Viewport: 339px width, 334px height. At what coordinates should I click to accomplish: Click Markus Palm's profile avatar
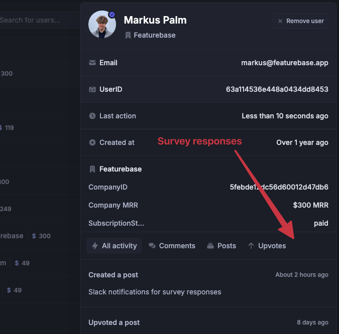(102, 25)
